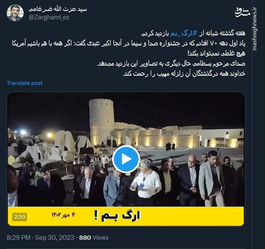Open the @Zarghami_ez handle link
The image size is (265, 249).
[x=49, y=17]
